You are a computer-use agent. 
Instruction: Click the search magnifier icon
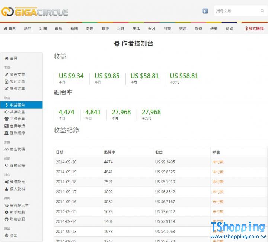click(262, 11)
